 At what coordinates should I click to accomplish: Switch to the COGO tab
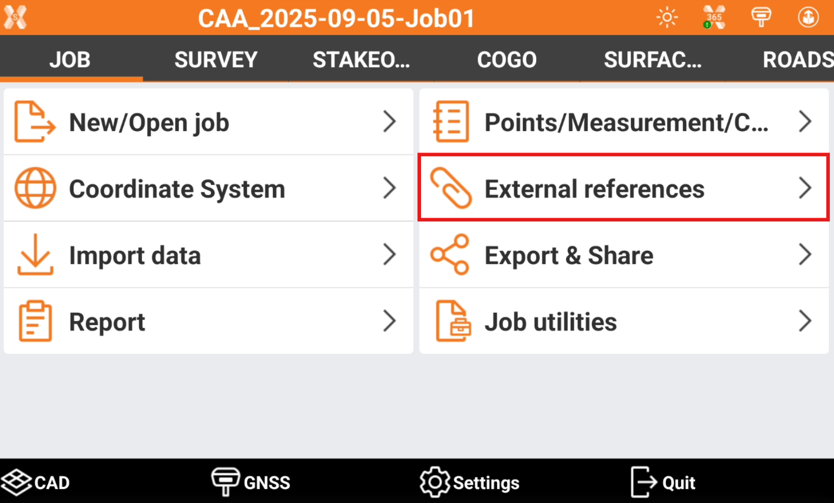click(x=507, y=60)
